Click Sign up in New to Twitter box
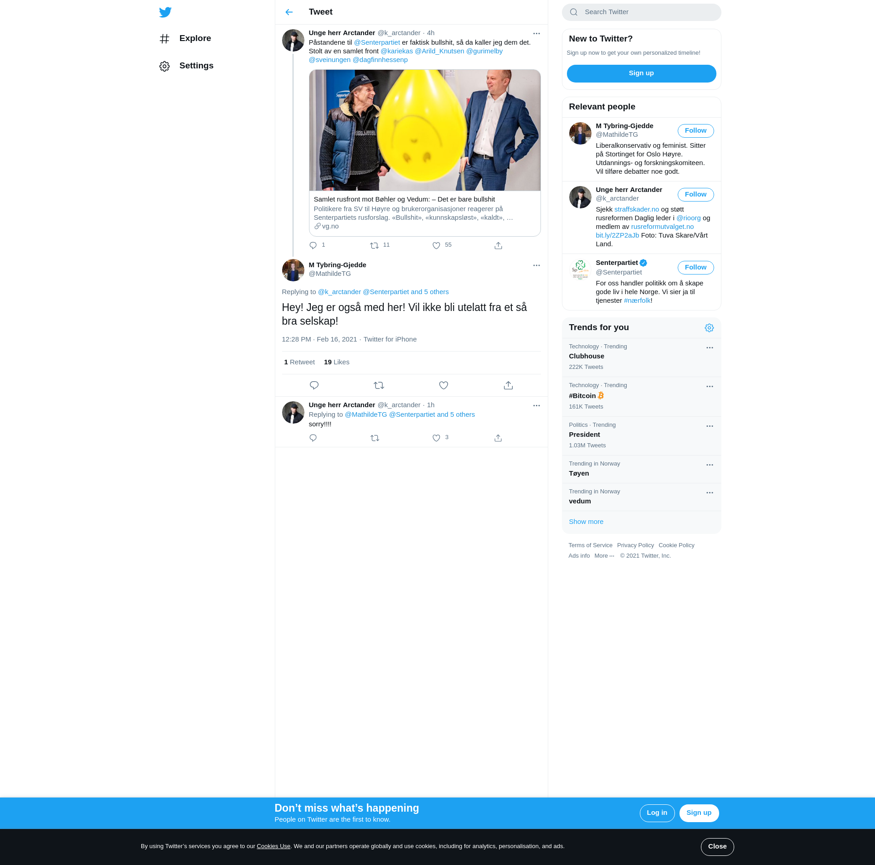This screenshot has width=875, height=865. [641, 73]
